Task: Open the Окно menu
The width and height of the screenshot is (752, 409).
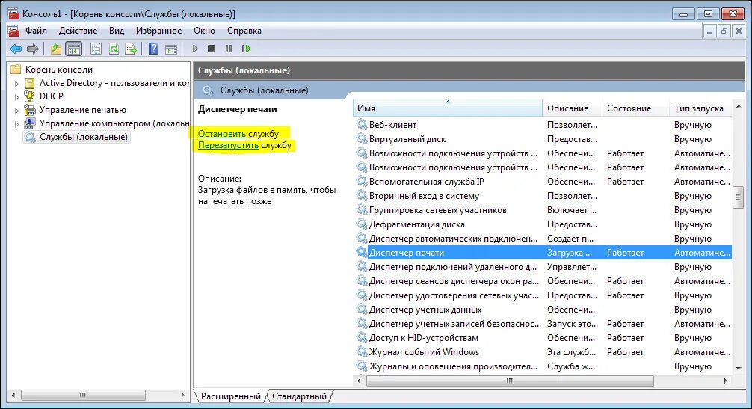Action: pyautogui.click(x=204, y=31)
